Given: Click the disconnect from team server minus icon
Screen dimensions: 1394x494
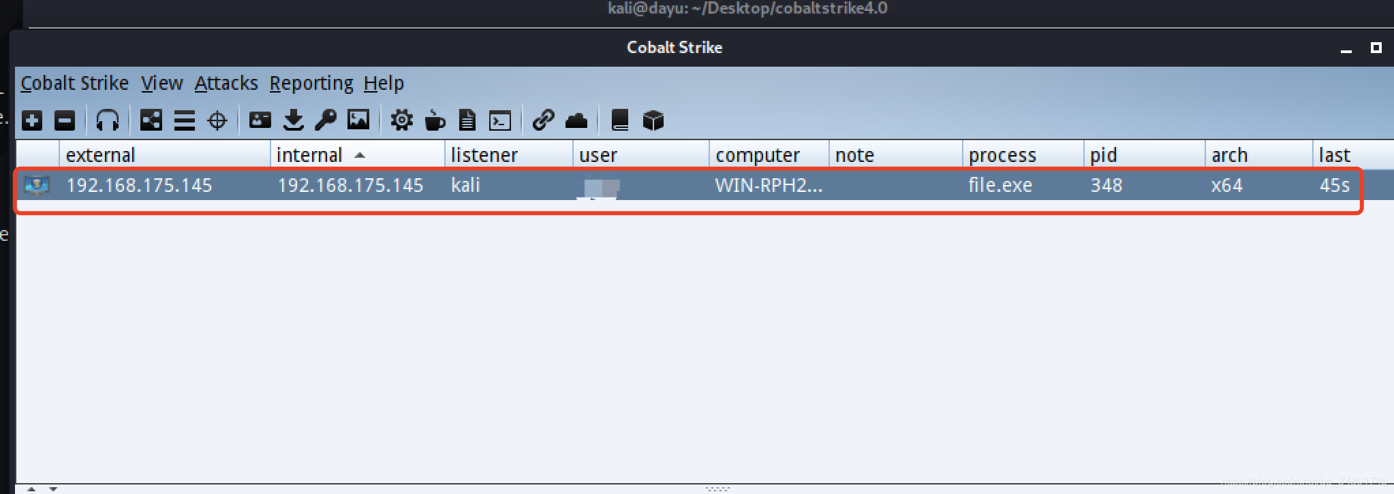Looking at the screenshot, I should pyautogui.click(x=65, y=120).
